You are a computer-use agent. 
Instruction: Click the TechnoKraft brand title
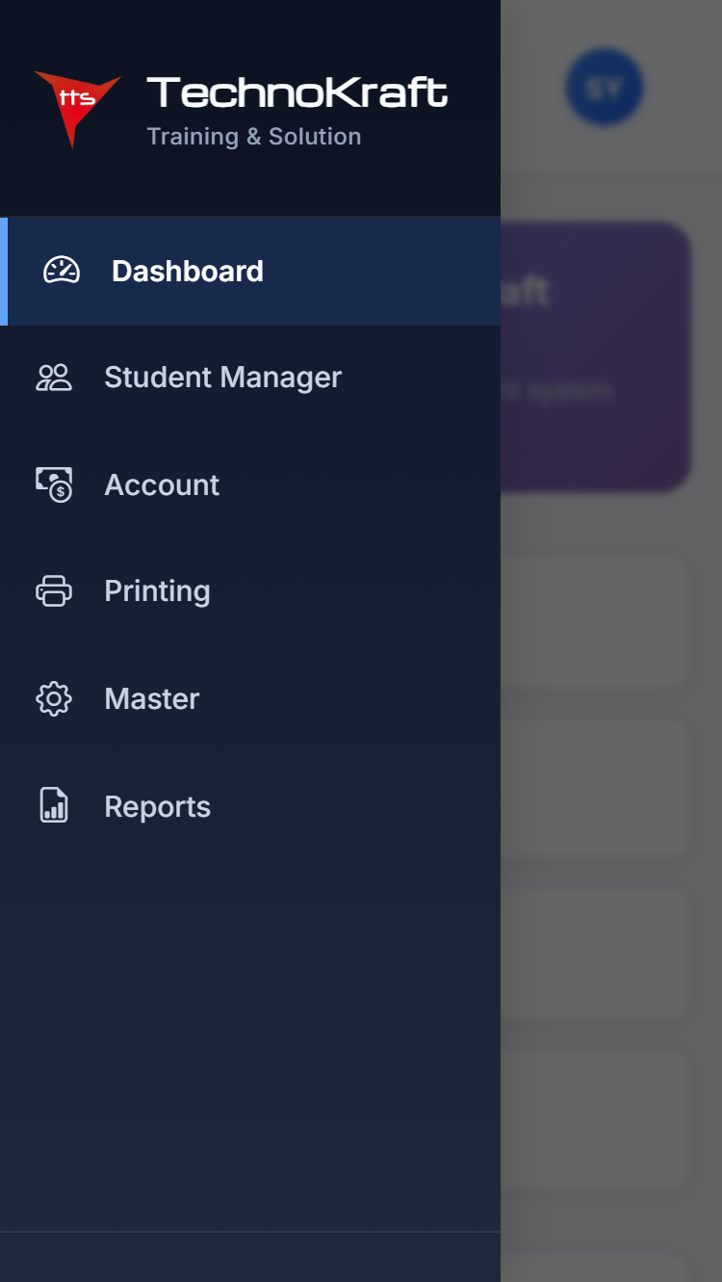click(x=297, y=93)
